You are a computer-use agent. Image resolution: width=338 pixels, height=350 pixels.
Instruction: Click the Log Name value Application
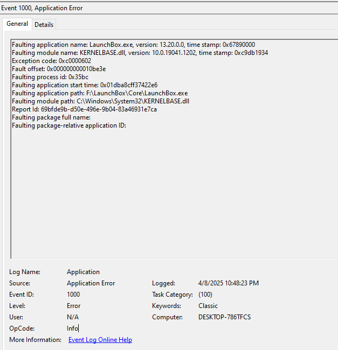tap(83, 272)
